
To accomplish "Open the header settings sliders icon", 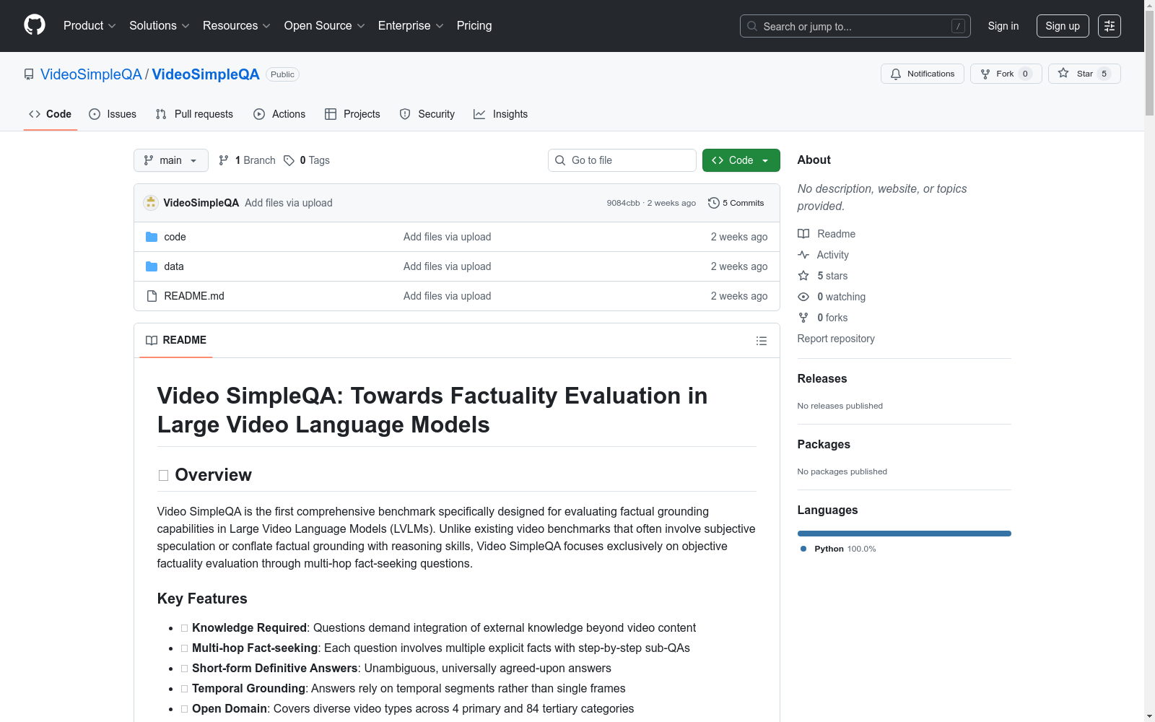I will click(x=1110, y=26).
